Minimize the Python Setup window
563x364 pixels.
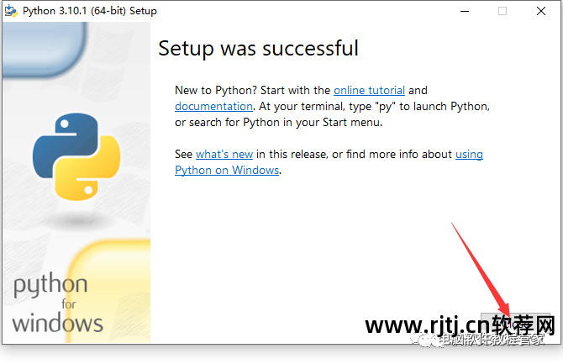(x=465, y=11)
